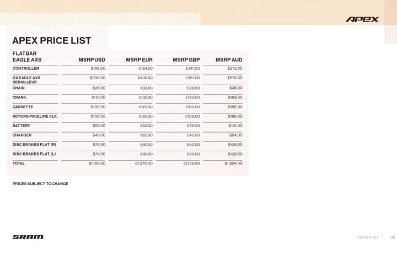Click the BATTERY USD price $59.00
397x264 pixels.
tap(98, 125)
